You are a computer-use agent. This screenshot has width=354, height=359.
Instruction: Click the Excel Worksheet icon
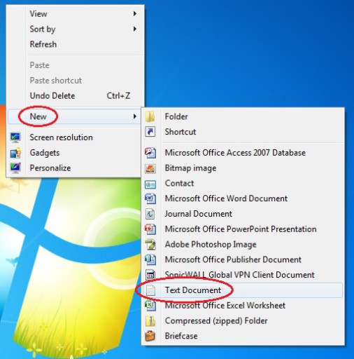[150, 306]
